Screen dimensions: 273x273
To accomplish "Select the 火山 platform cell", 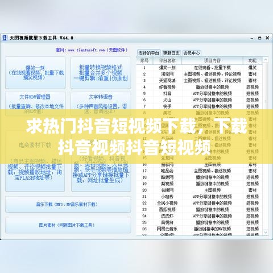I will click(167, 100).
